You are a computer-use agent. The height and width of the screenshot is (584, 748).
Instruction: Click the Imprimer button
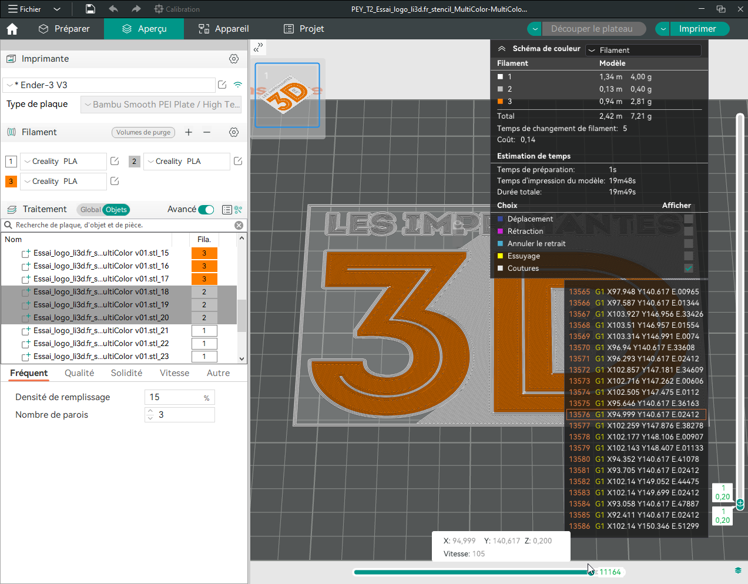[699, 29]
